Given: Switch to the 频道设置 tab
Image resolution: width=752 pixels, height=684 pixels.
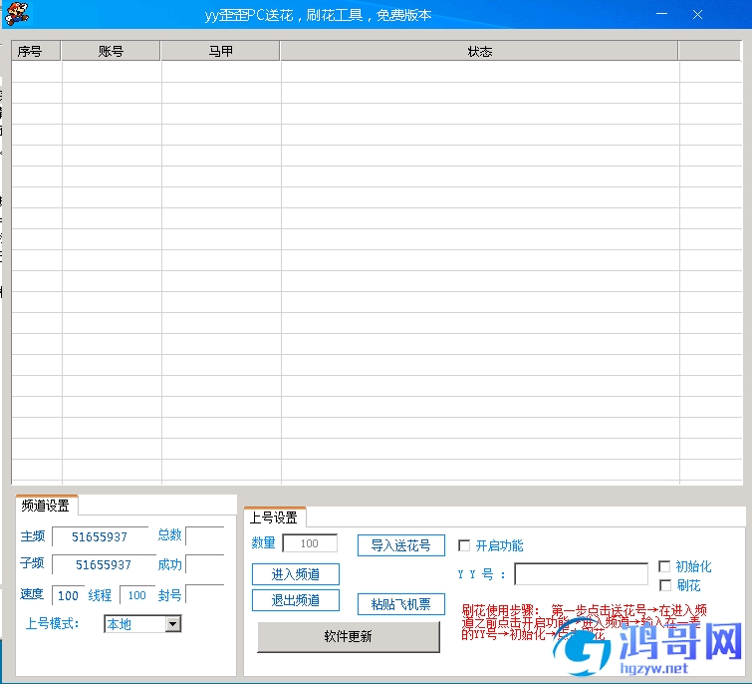Looking at the screenshot, I should coord(46,506).
